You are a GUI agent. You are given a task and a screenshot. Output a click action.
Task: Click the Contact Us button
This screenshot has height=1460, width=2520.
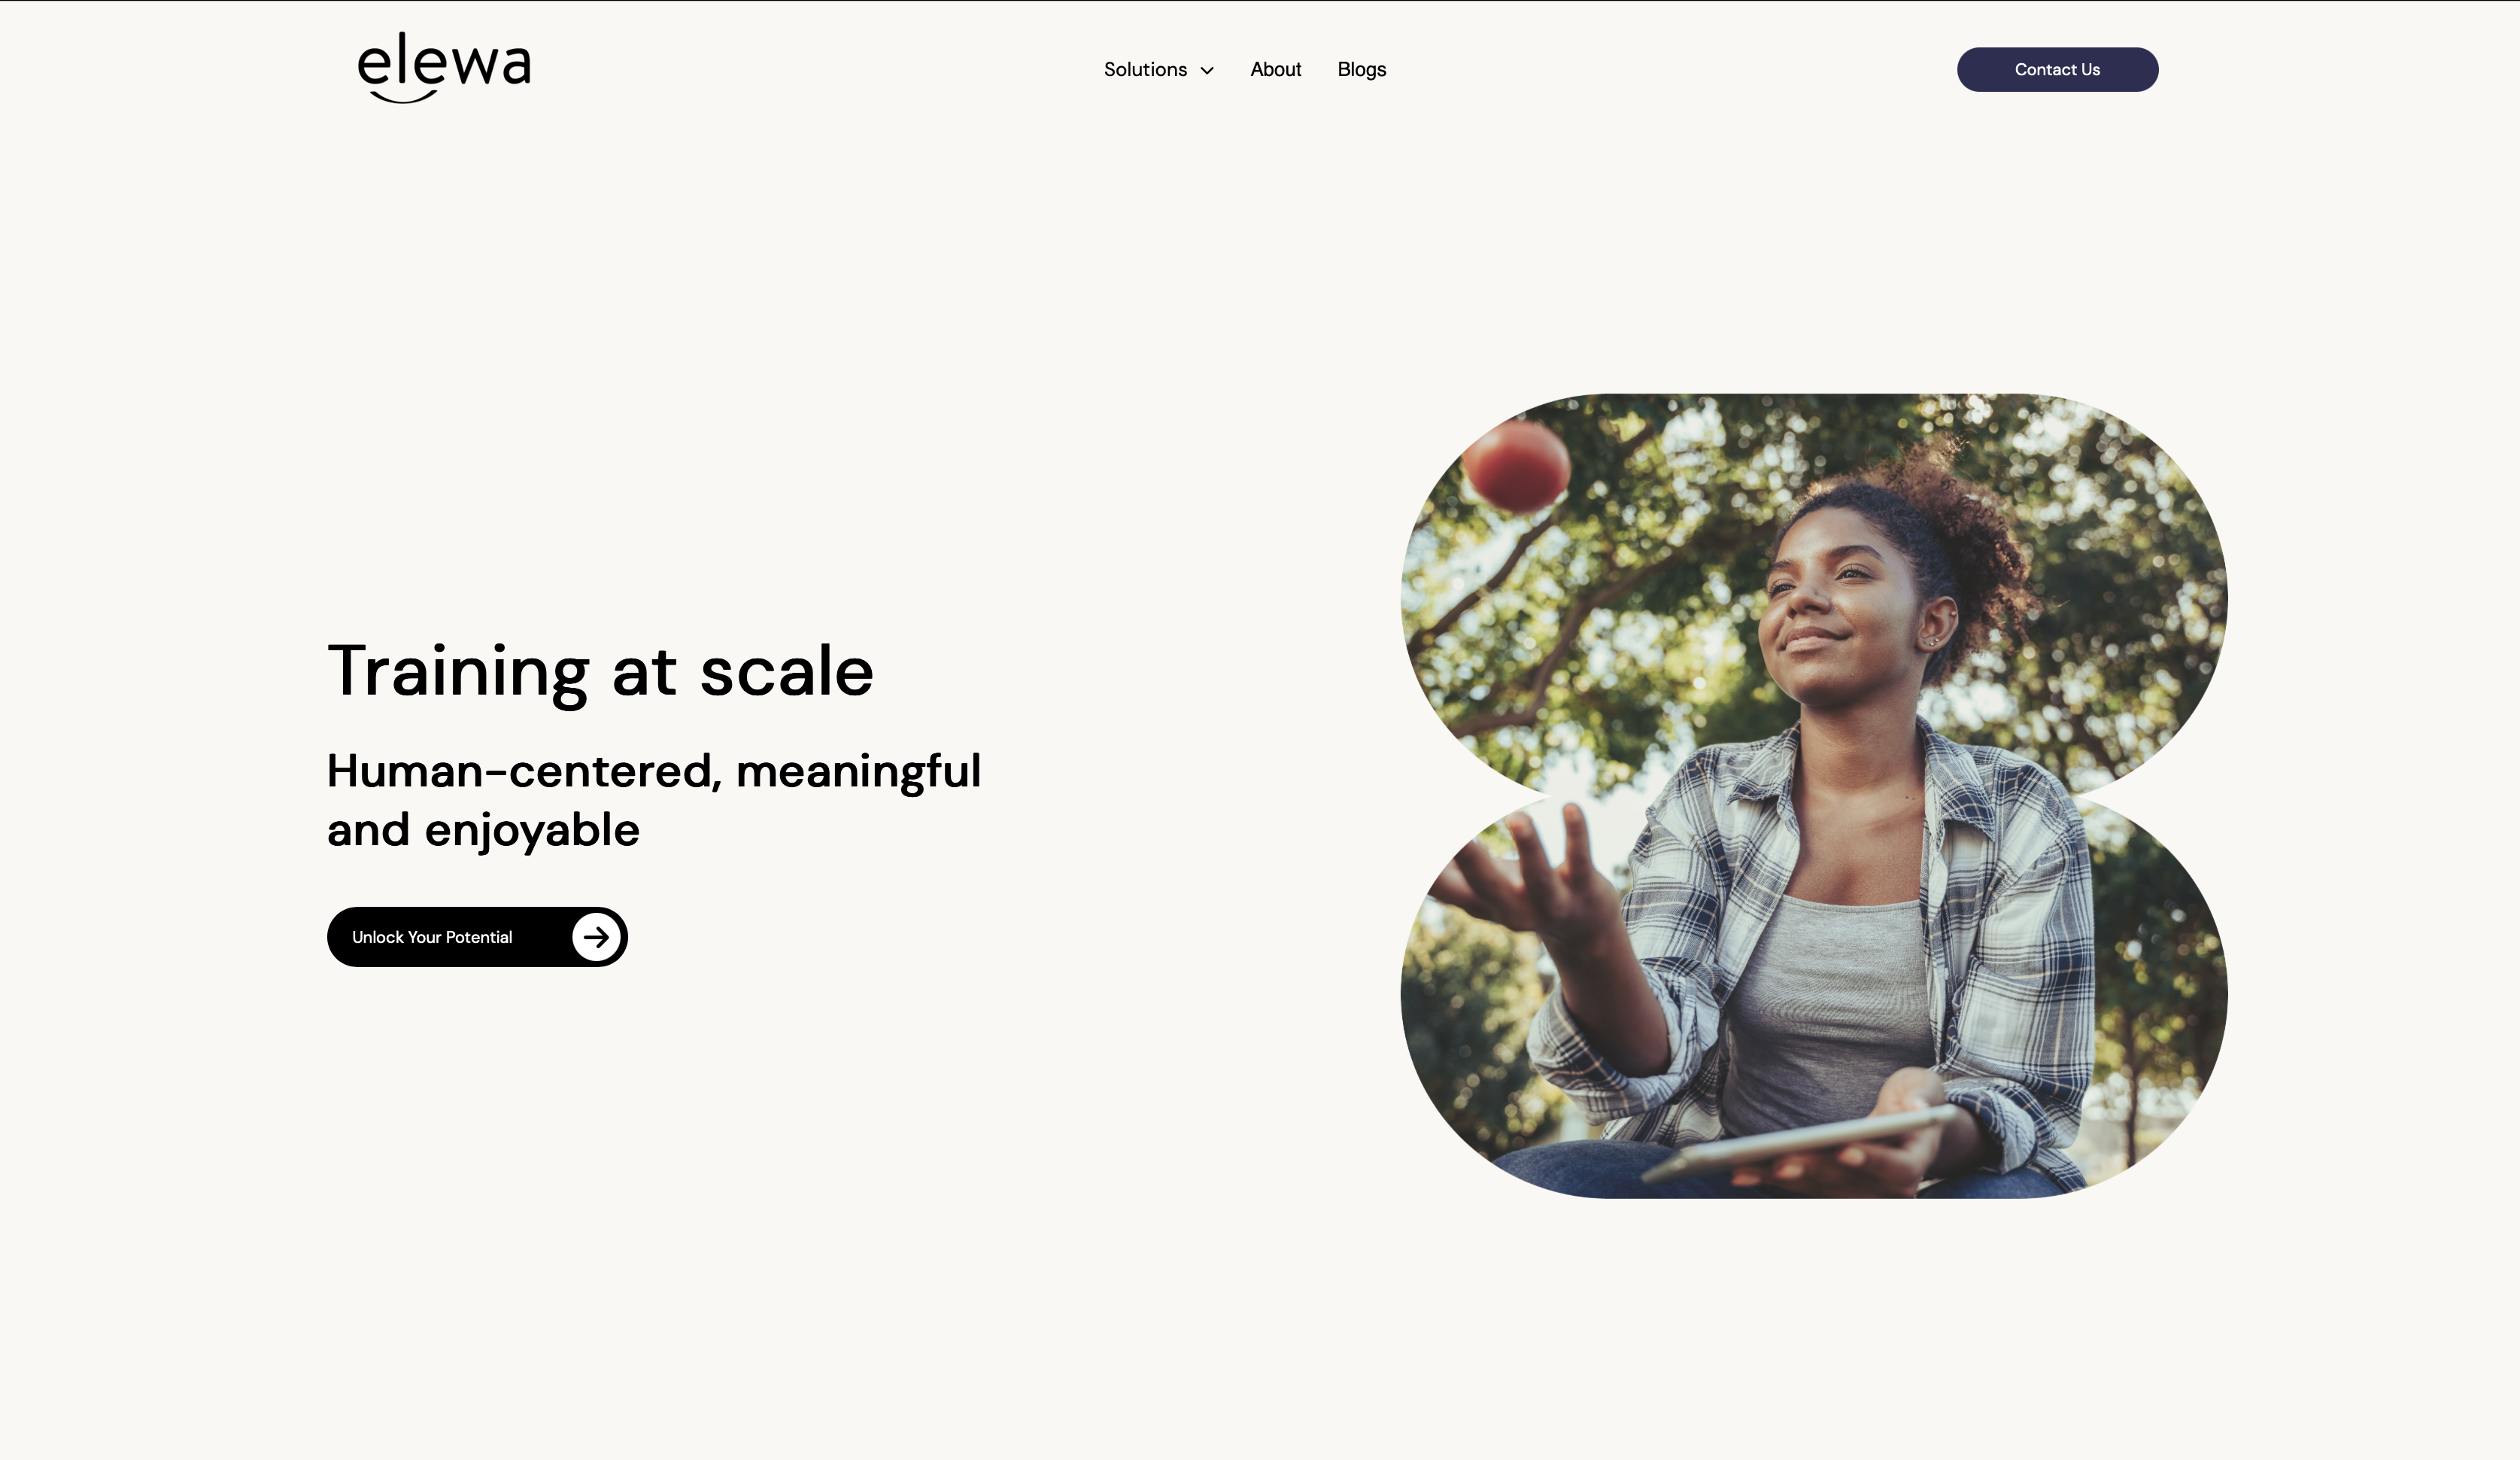coord(2057,70)
